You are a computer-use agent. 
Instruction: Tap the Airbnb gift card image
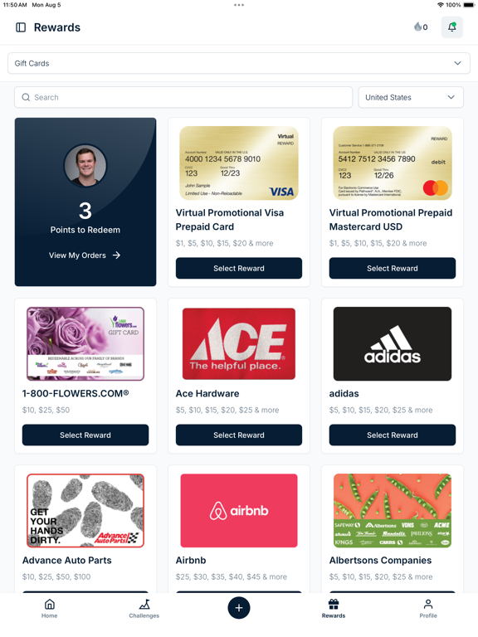click(239, 511)
